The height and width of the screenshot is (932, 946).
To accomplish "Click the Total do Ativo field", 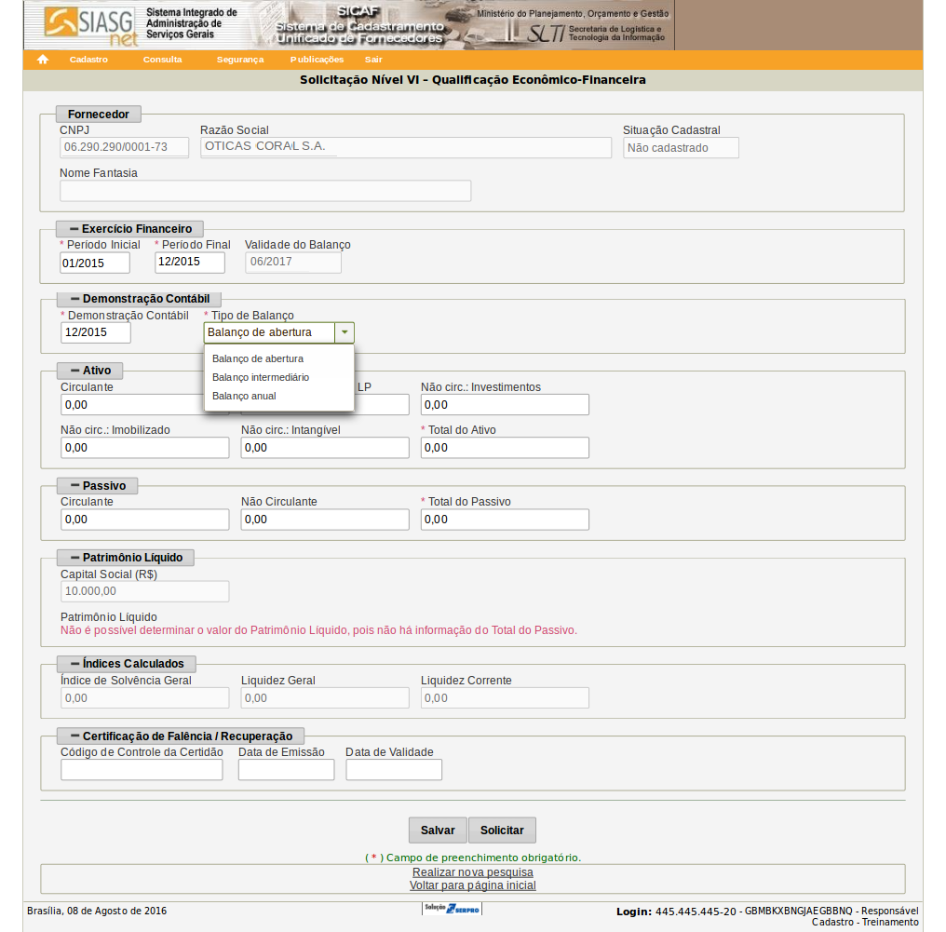I will click(x=505, y=448).
